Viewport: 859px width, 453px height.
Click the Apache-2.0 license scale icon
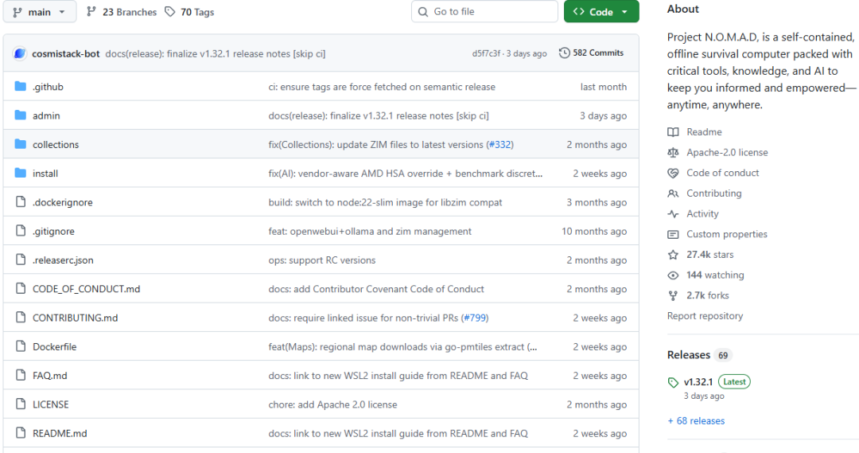(673, 153)
